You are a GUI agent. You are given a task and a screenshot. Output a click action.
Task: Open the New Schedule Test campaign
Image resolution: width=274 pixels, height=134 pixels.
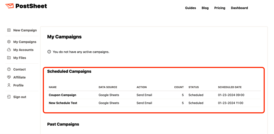click(x=63, y=103)
